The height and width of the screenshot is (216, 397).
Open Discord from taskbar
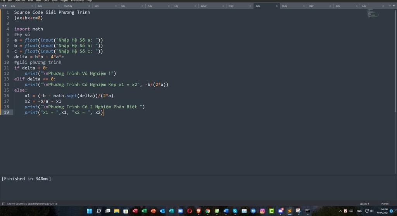click(281, 211)
